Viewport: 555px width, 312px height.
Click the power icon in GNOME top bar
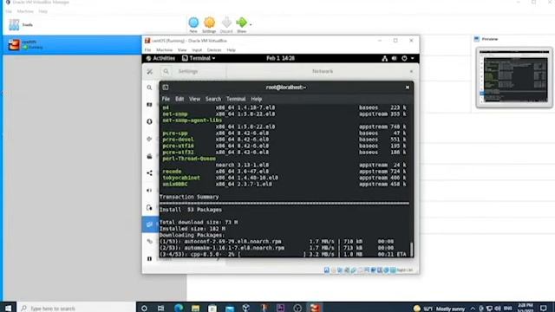pyautogui.click(x=404, y=58)
